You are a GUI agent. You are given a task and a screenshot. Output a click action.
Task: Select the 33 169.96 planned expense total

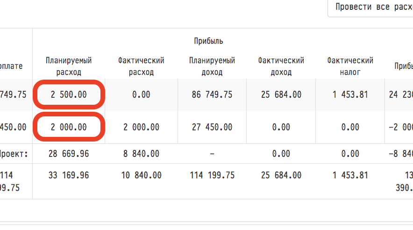tap(69, 176)
